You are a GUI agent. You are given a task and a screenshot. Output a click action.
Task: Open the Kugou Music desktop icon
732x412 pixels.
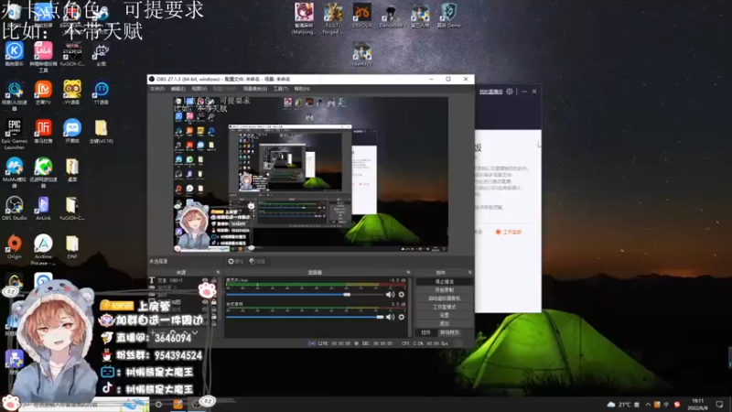pos(15,52)
